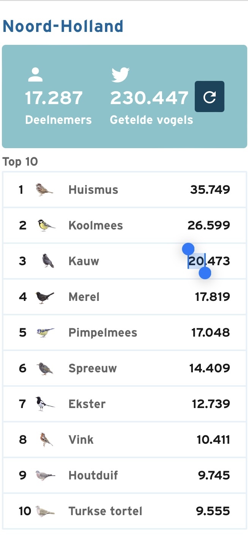Click the Houtduif bird picture
This screenshot has height=541, width=248.
45,475
